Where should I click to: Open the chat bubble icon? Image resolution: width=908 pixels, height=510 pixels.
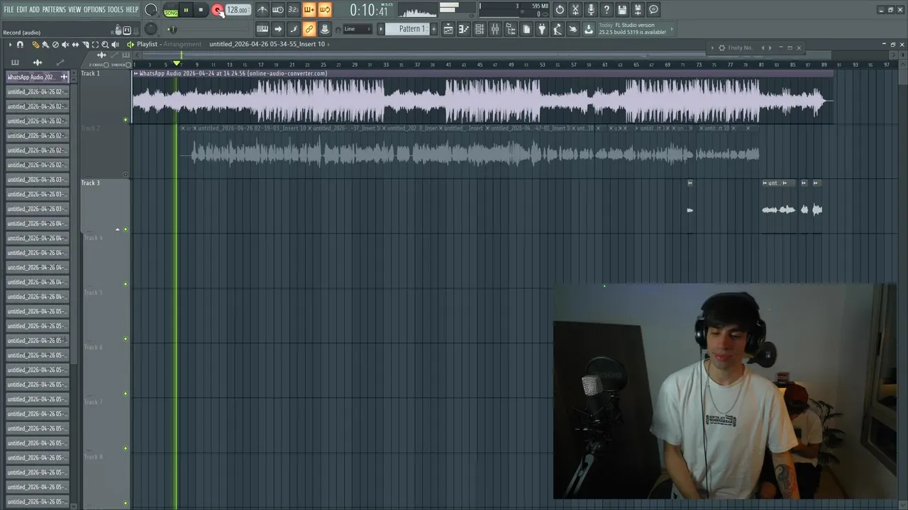(653, 9)
